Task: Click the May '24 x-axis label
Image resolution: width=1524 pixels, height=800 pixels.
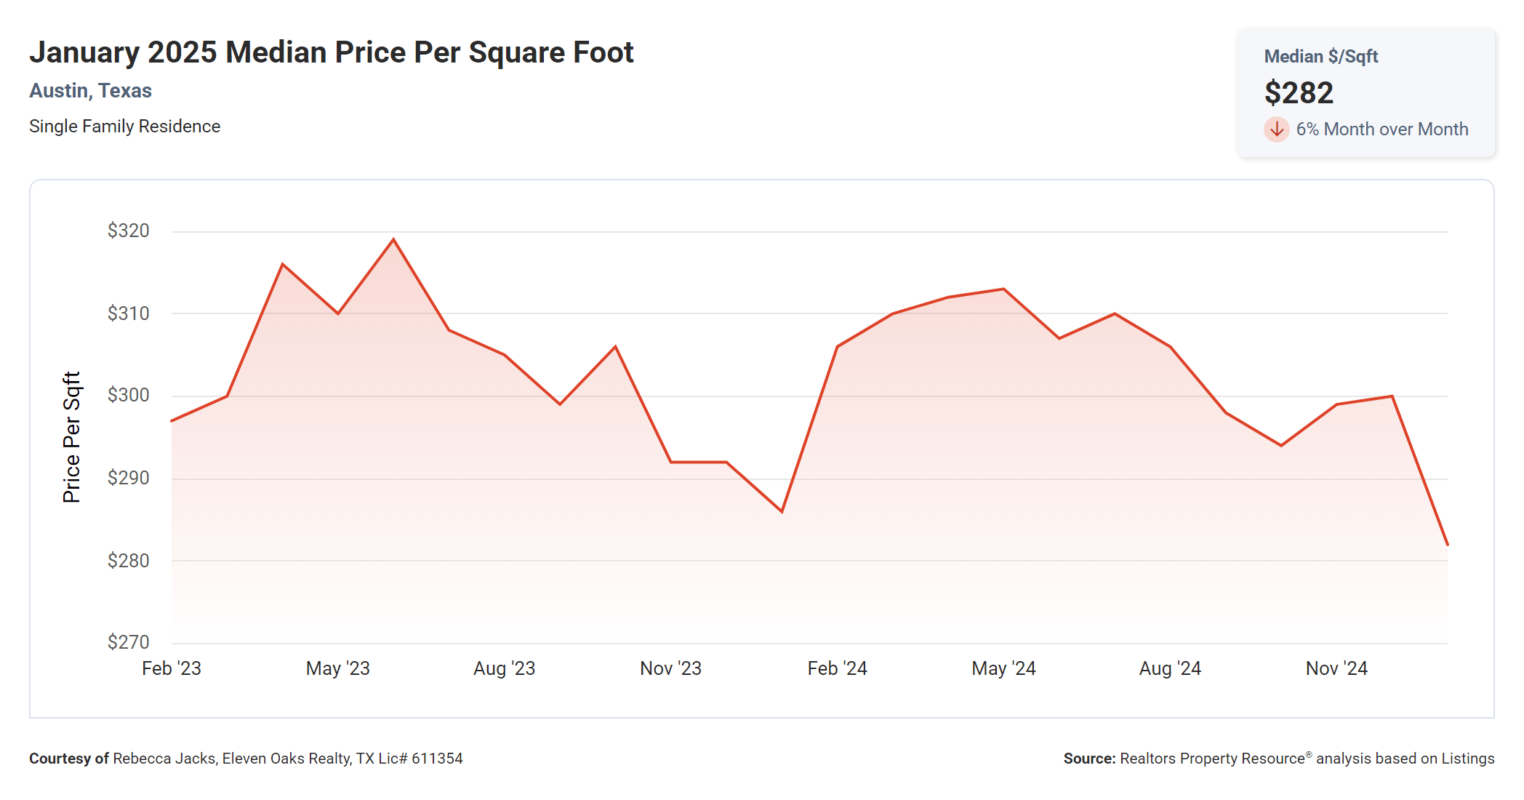Action: point(1003,668)
